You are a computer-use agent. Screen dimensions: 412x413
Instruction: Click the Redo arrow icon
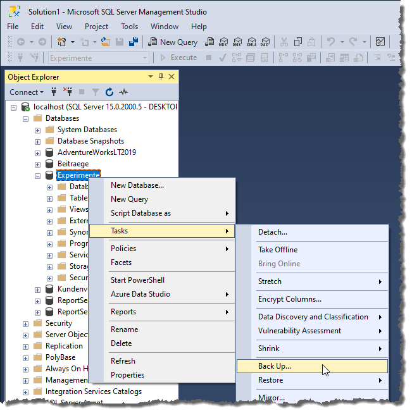click(353, 42)
